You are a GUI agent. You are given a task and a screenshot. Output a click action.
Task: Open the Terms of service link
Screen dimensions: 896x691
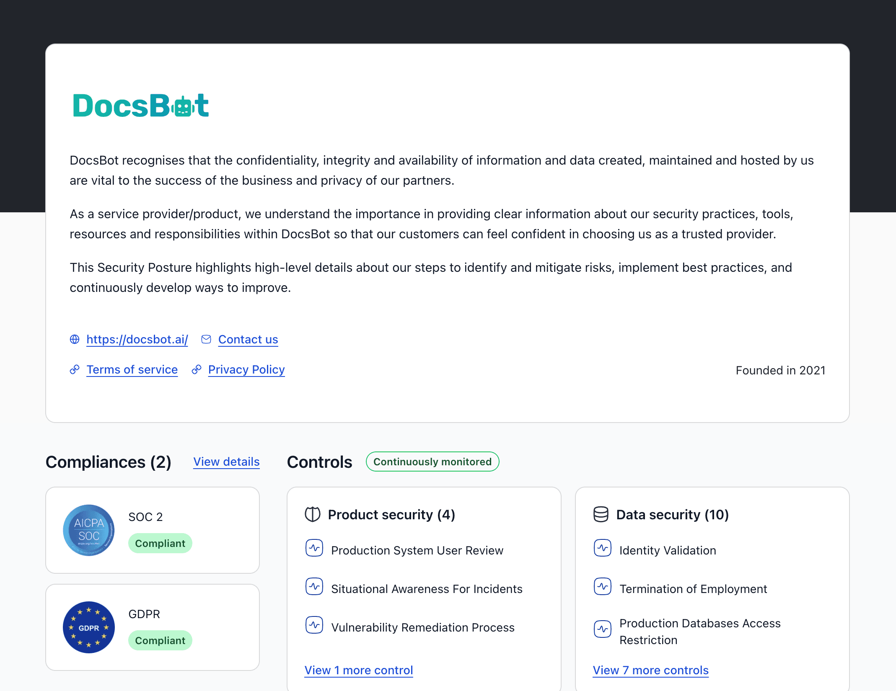(x=132, y=369)
